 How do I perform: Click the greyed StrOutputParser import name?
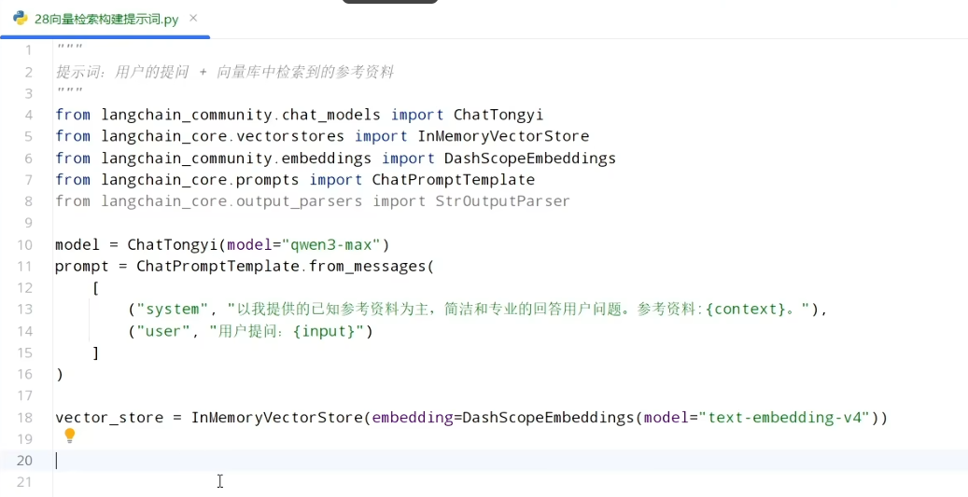click(x=502, y=201)
